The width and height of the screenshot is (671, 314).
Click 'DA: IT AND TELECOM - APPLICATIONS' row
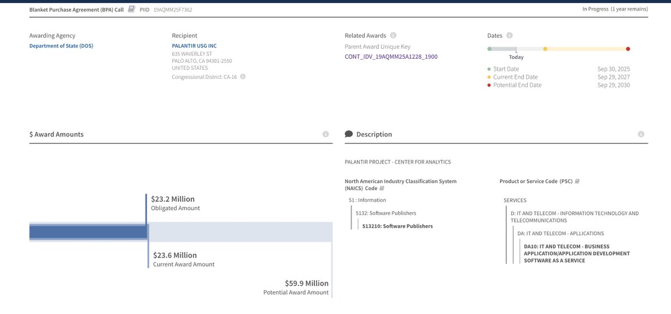(560, 234)
